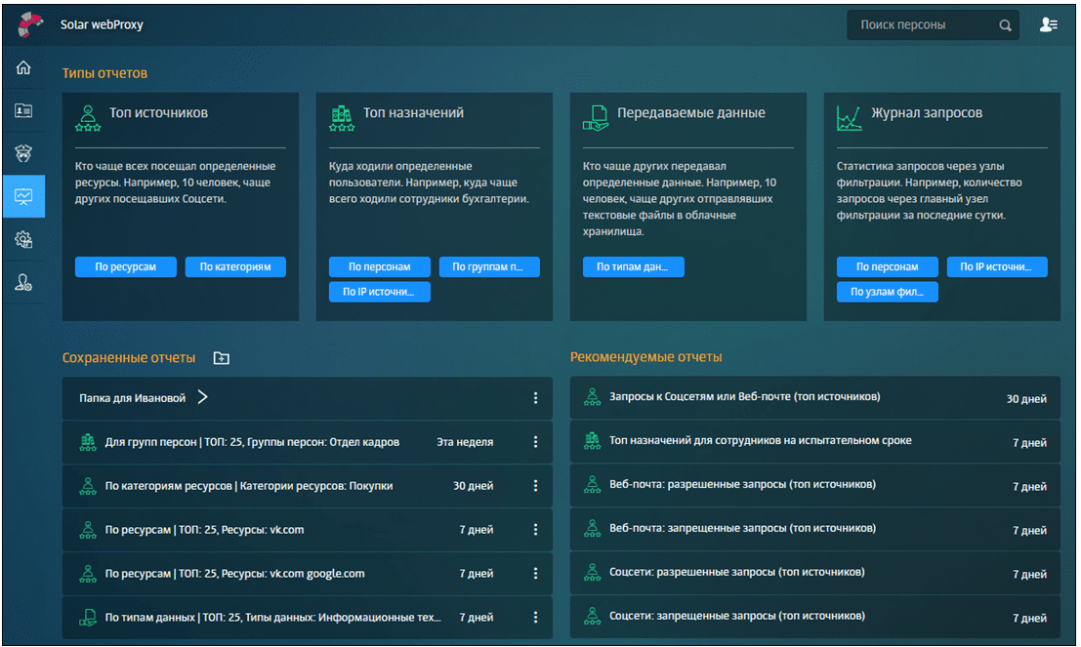Focus the Поиск персоны search field
The height and width of the screenshot is (647, 1081).
coord(923,25)
